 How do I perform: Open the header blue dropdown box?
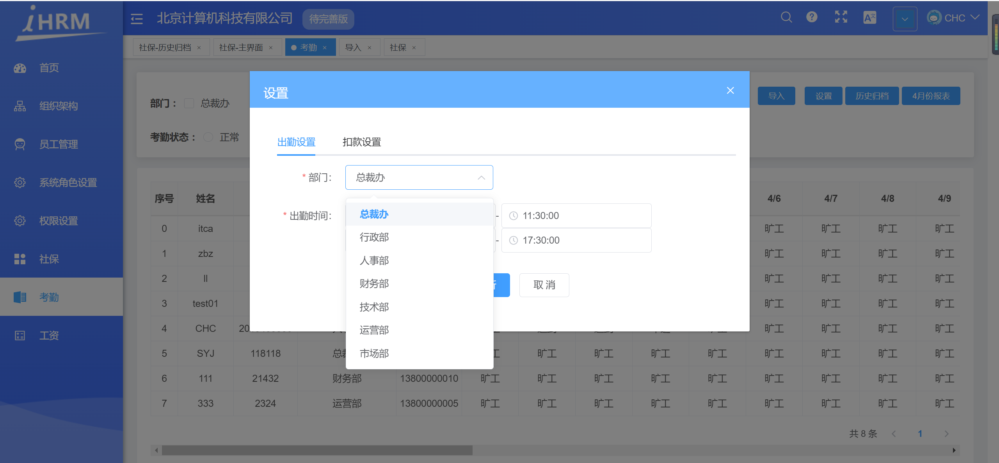pyautogui.click(x=905, y=19)
